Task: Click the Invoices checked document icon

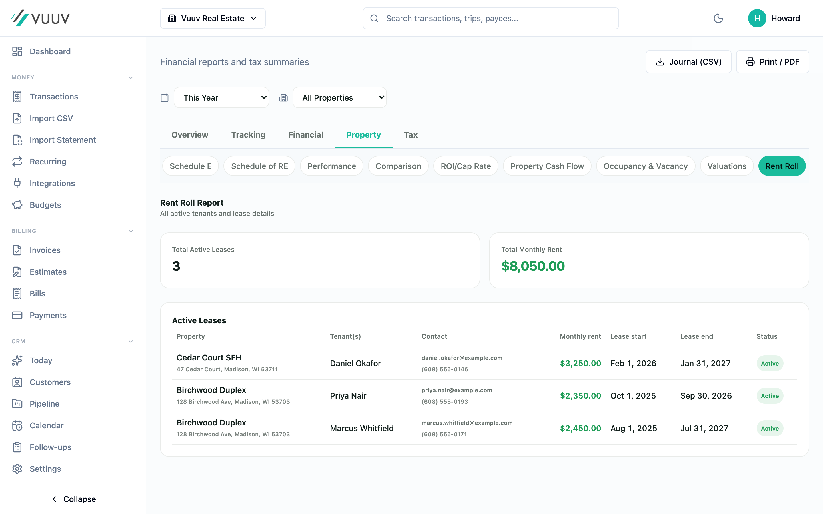Action: coord(17,250)
